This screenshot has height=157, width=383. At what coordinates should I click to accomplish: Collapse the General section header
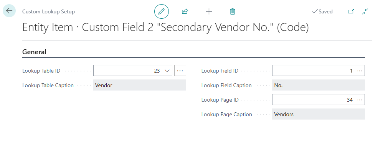pos(35,52)
